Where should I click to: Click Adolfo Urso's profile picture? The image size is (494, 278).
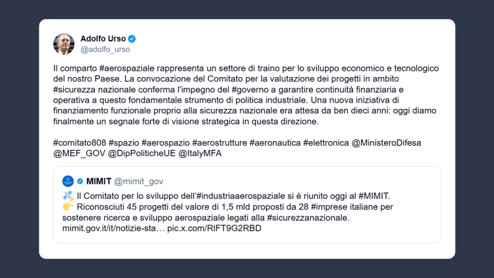coord(65,44)
